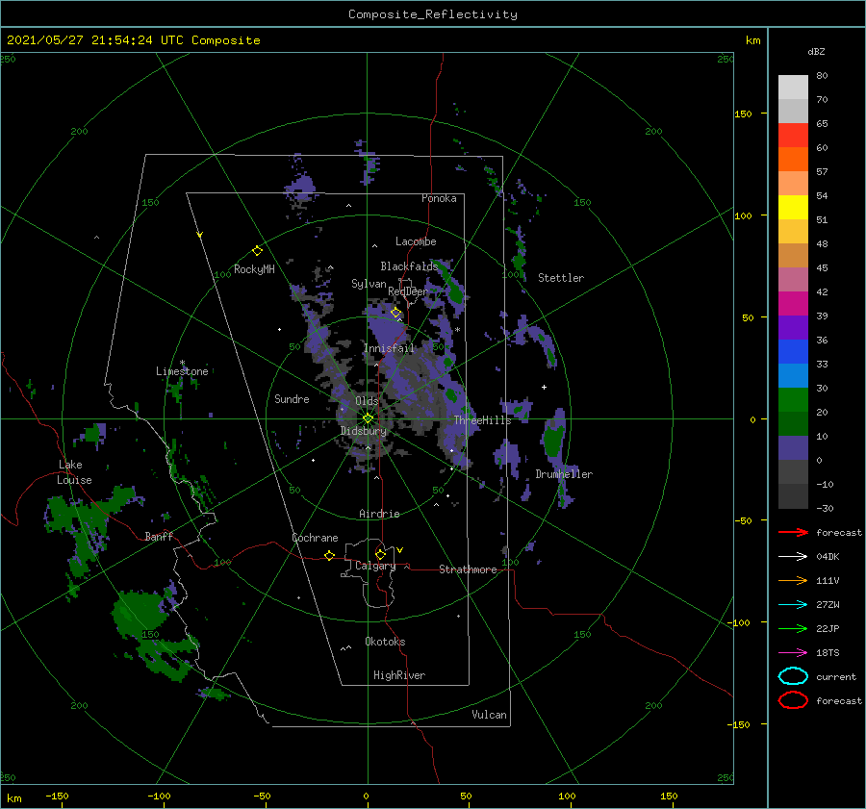Viewport: 866px width, 809px height.
Task: Click the Okotoks city label
Action: [x=385, y=642]
